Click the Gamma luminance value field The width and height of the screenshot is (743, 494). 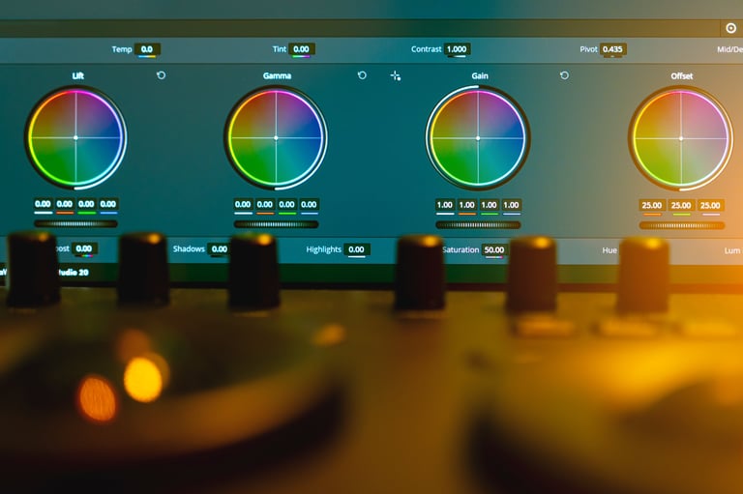coord(243,205)
